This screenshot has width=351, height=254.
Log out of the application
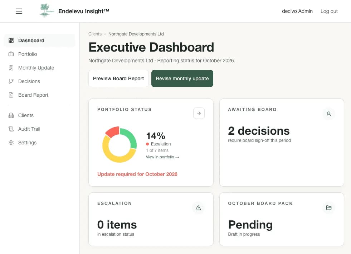[329, 11]
